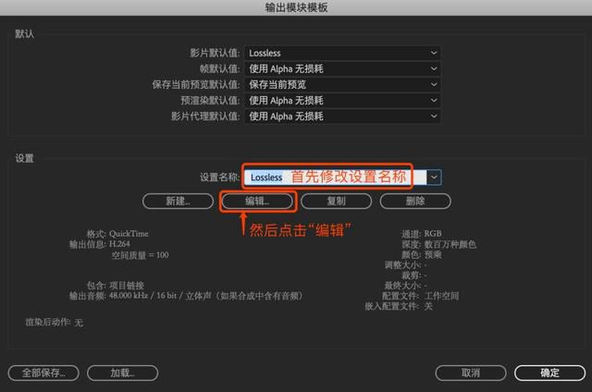Click the 加载 button
This screenshot has height=392, width=592.
click(122, 374)
